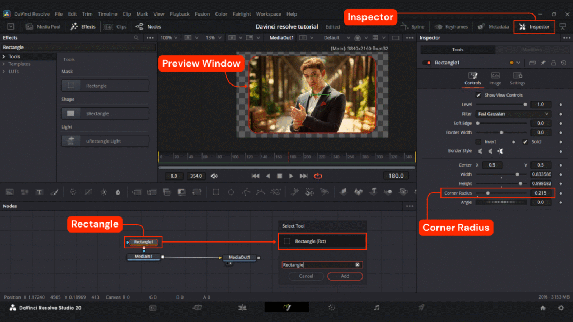This screenshot has width=573, height=322.
Task: Select the Rectangle mask tool in the toolbar
Action: pyautogui.click(x=215, y=192)
